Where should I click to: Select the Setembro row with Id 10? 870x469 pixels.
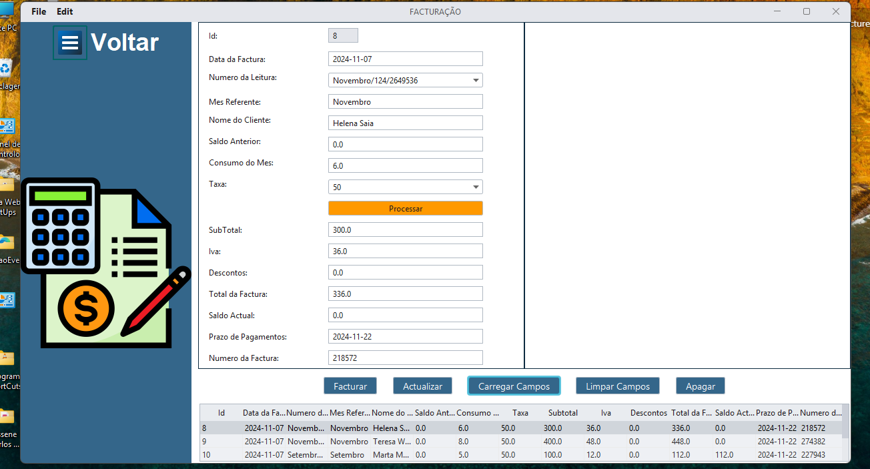pyautogui.click(x=520, y=455)
